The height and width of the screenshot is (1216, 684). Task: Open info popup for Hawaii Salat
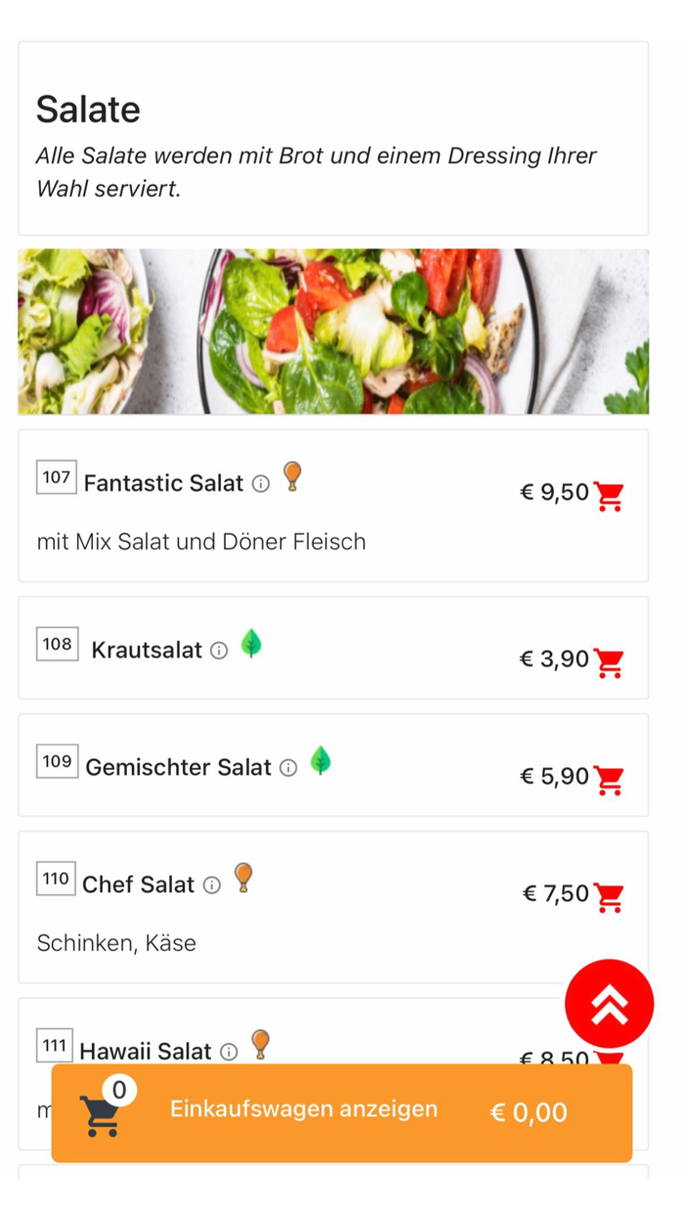[x=229, y=1051]
